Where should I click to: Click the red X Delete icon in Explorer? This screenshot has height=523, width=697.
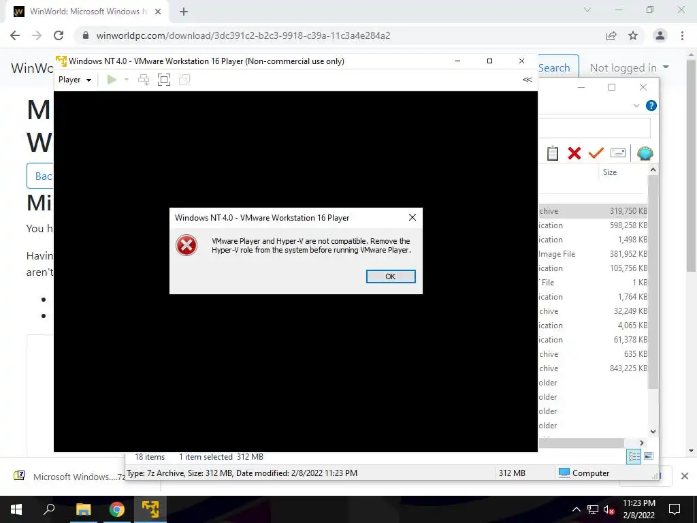574,153
